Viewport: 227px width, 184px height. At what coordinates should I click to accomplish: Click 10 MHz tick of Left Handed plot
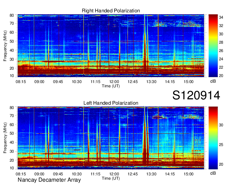pyautogui.click(x=12, y=168)
